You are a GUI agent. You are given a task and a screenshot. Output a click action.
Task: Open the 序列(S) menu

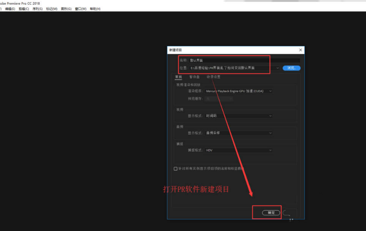coord(38,9)
